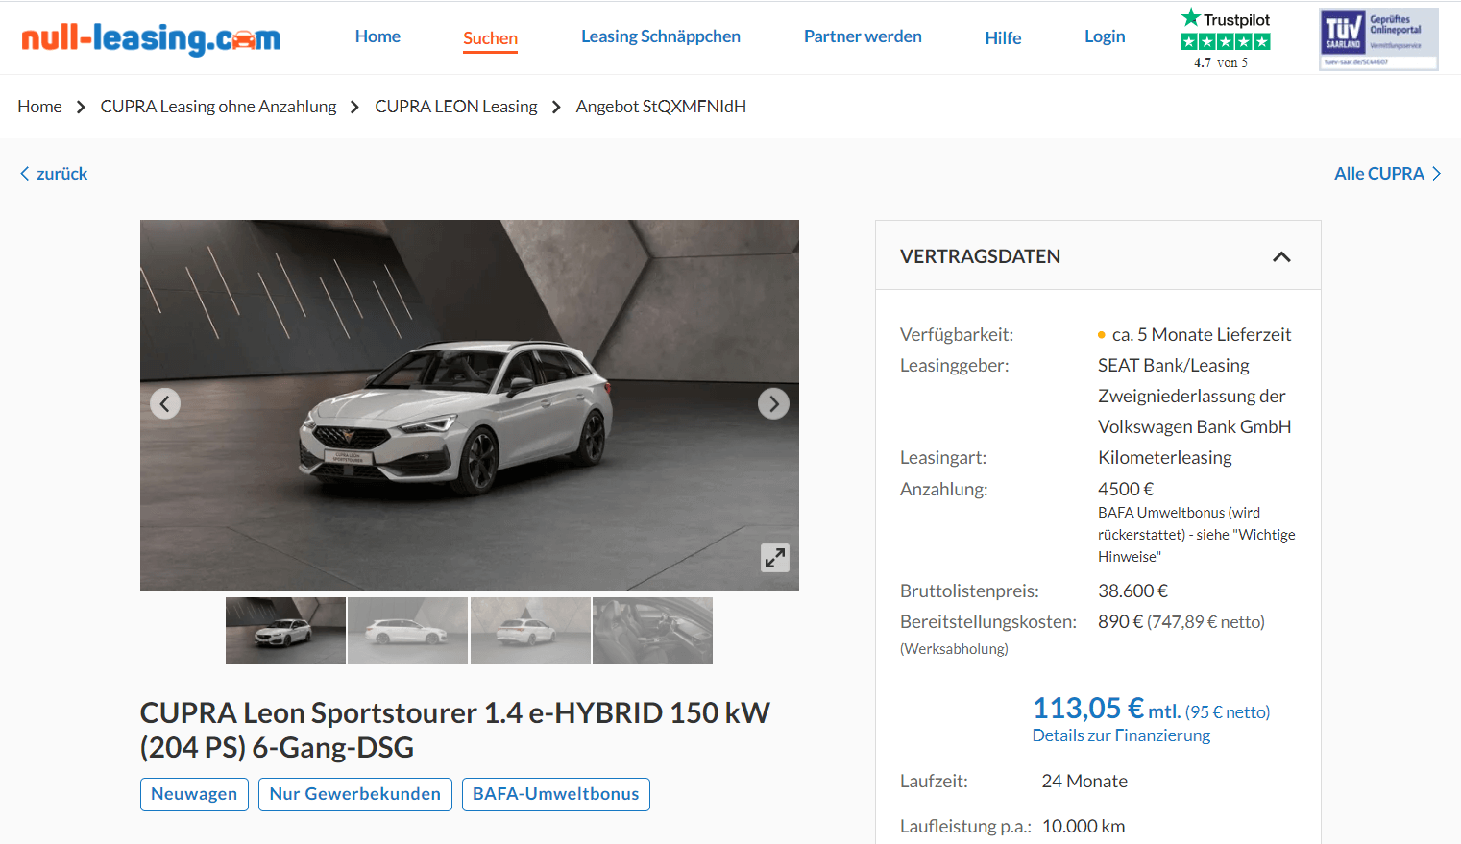1461x844 pixels.
Task: Click the Nur Gewerbekunden tag
Action: point(355,794)
